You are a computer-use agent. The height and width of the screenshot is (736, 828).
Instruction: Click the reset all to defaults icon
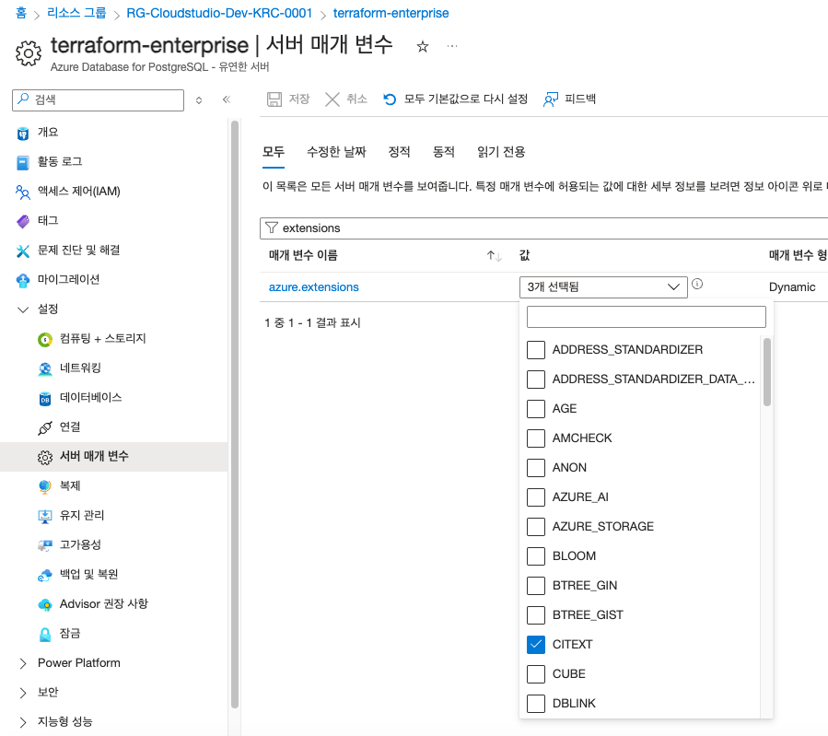click(390, 99)
